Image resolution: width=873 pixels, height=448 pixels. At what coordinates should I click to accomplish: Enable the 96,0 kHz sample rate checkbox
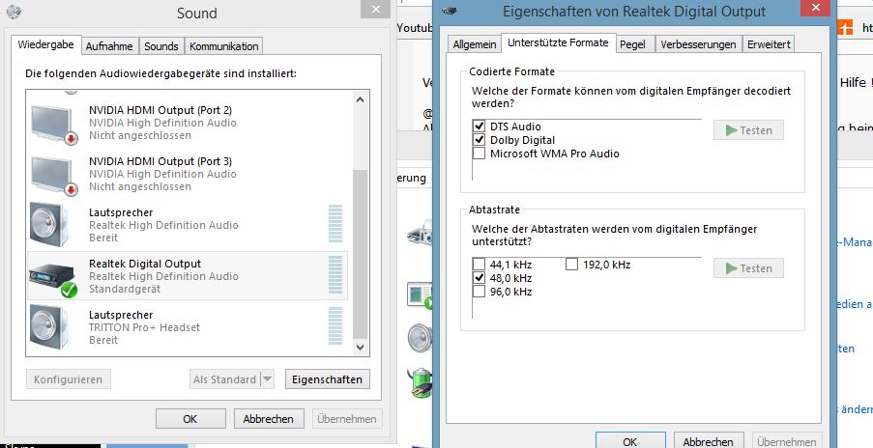(x=479, y=291)
